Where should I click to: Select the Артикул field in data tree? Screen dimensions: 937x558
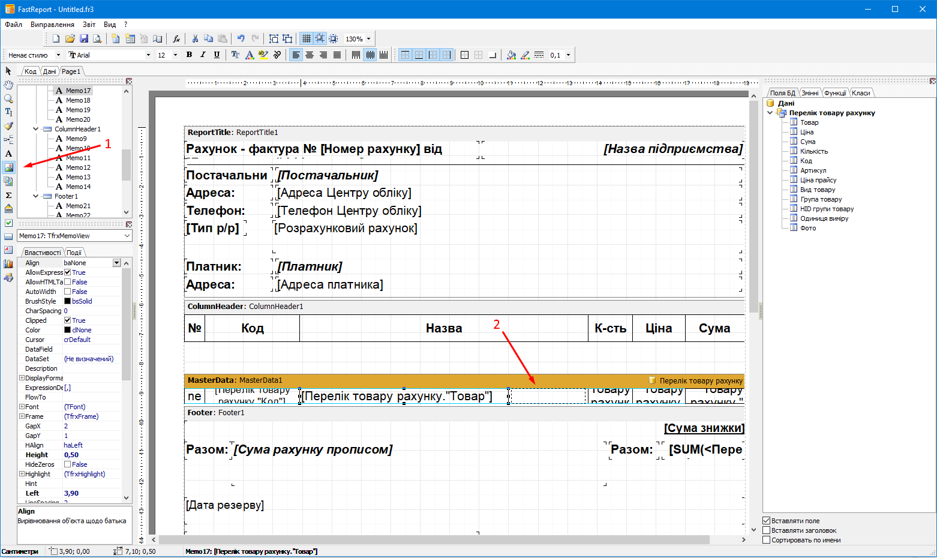pyautogui.click(x=813, y=170)
